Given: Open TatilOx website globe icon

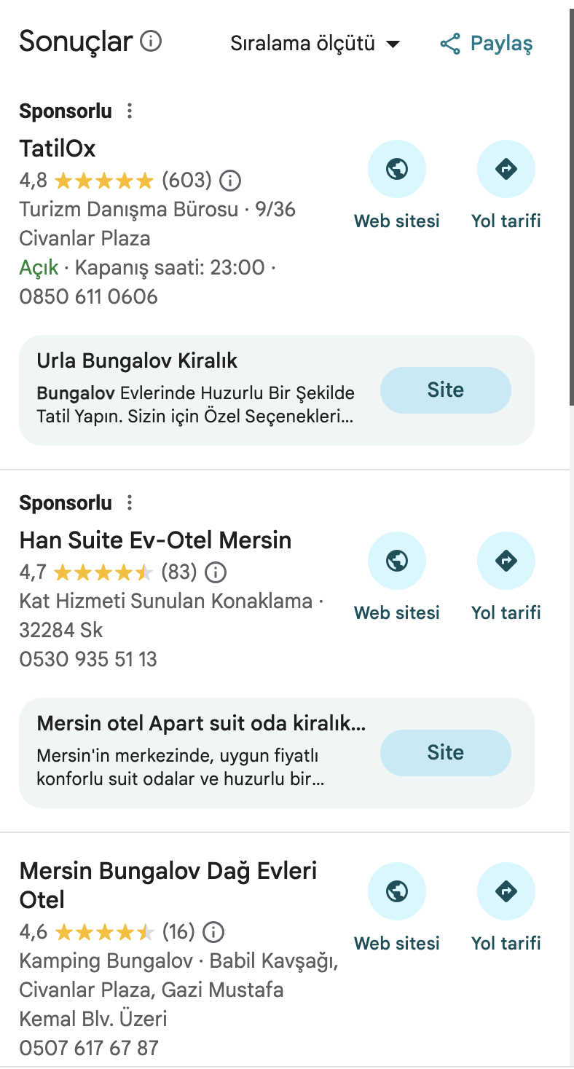Looking at the screenshot, I should [397, 170].
